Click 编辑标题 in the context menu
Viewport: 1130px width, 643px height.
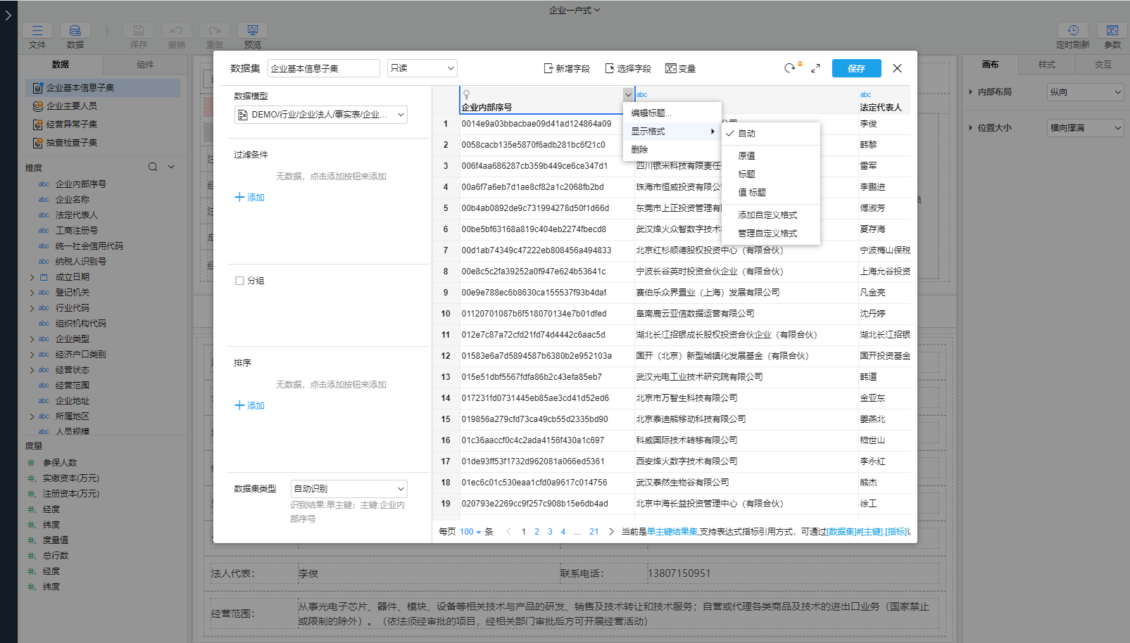click(651, 113)
